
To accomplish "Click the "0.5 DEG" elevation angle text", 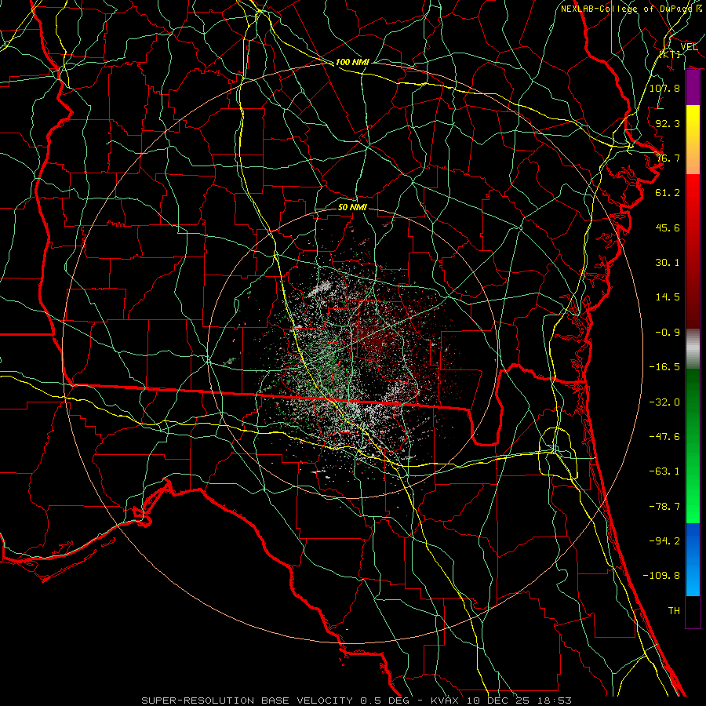I will (384, 701).
